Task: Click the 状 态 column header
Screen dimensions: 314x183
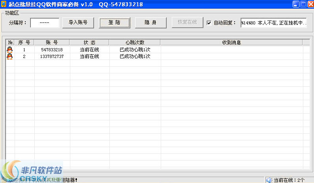Action: click(x=89, y=43)
